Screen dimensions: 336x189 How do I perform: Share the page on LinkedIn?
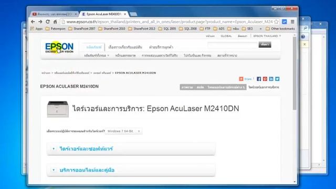pos(271,79)
